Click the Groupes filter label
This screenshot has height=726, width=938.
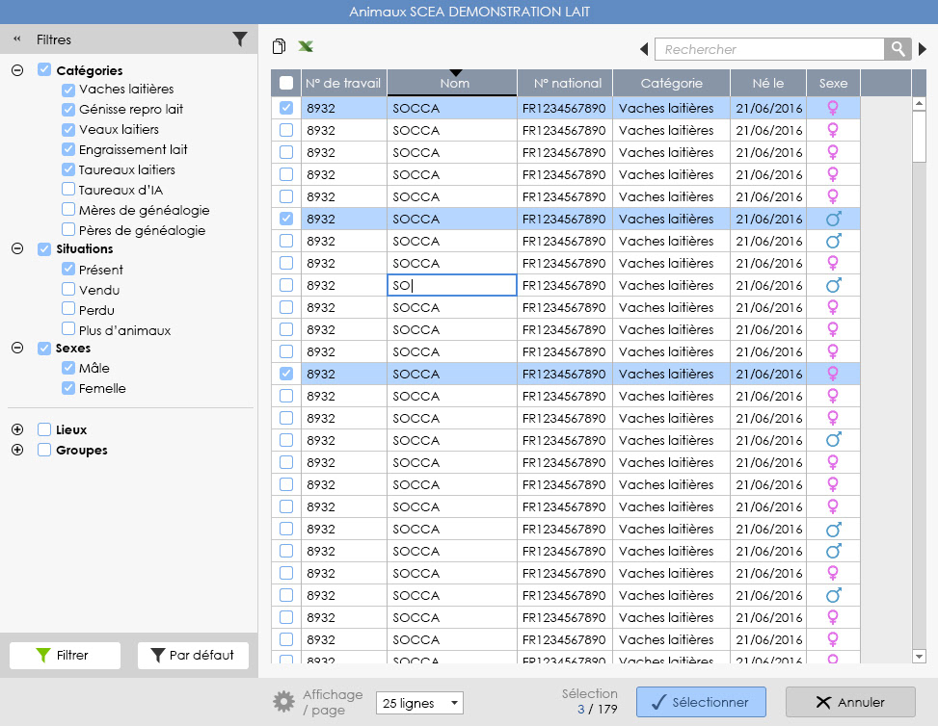(82, 450)
